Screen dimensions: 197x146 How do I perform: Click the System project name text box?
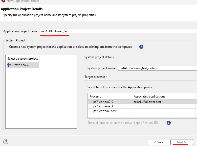[x=157, y=68]
